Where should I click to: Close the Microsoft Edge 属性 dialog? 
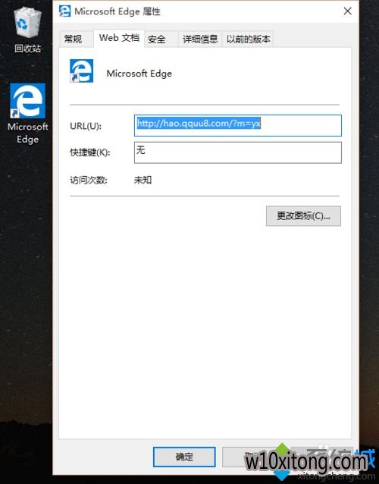click(x=348, y=11)
